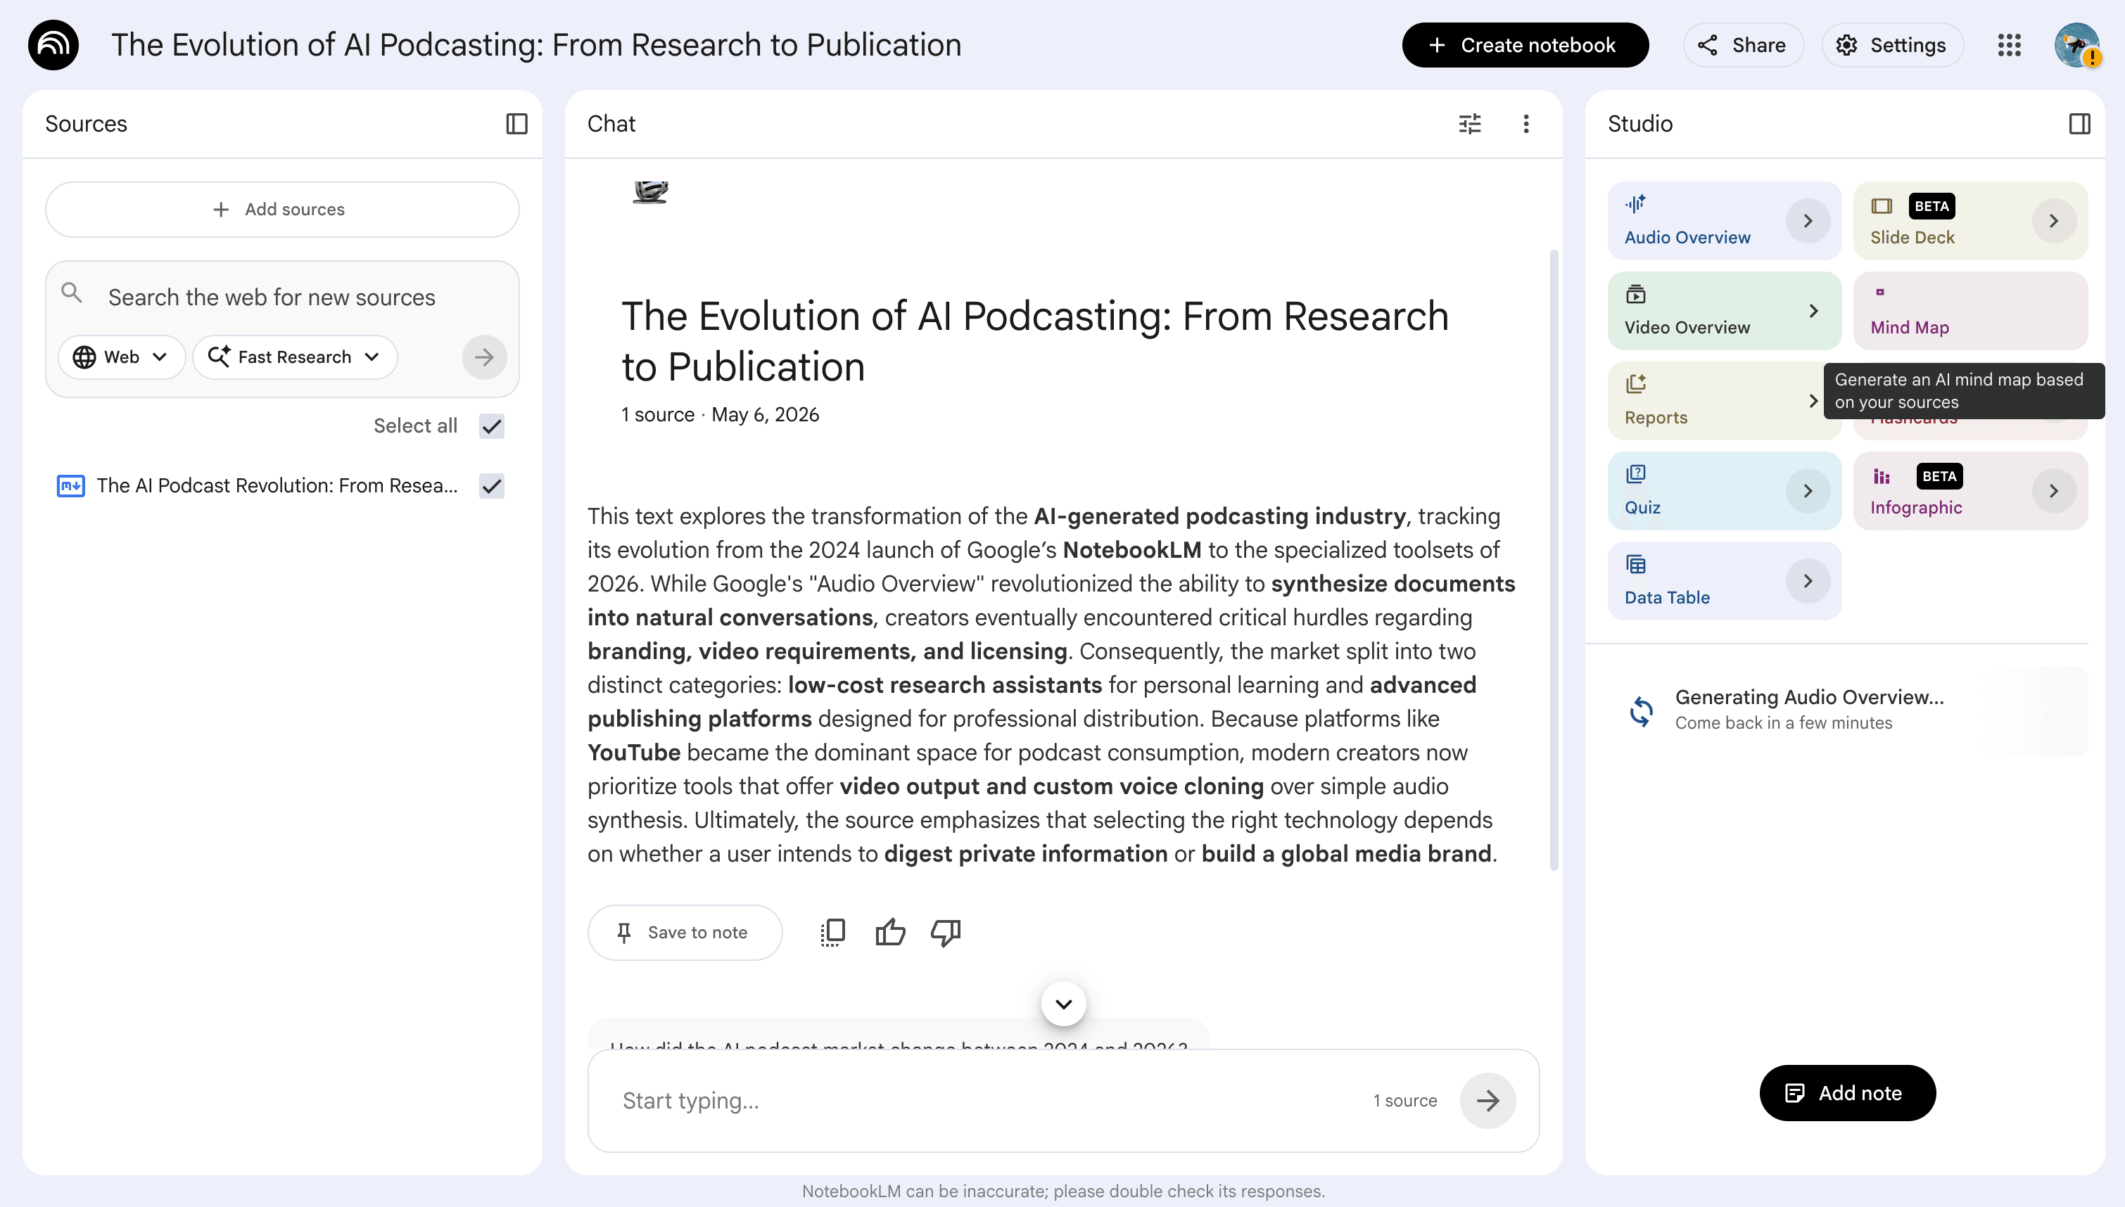The width and height of the screenshot is (2125, 1207).
Task: Open The AI Podcast Revolution source
Action: (277, 486)
